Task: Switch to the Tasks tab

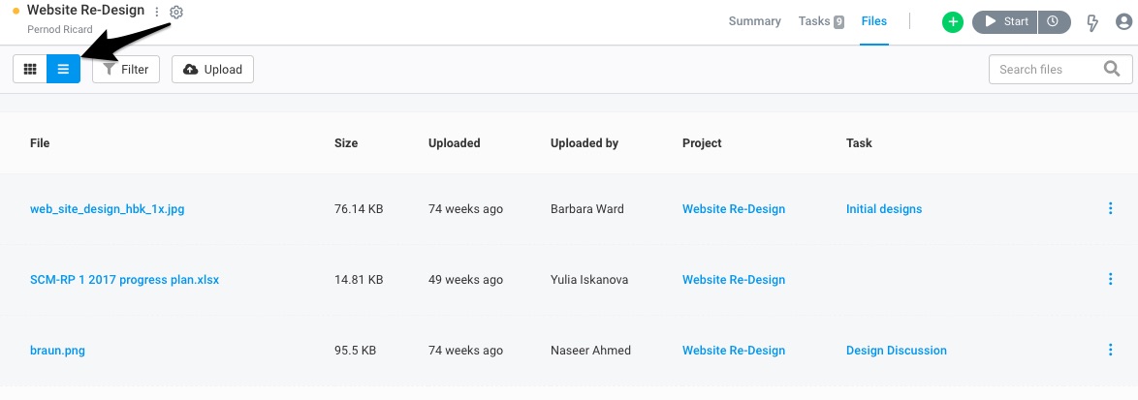Action: 821,21
